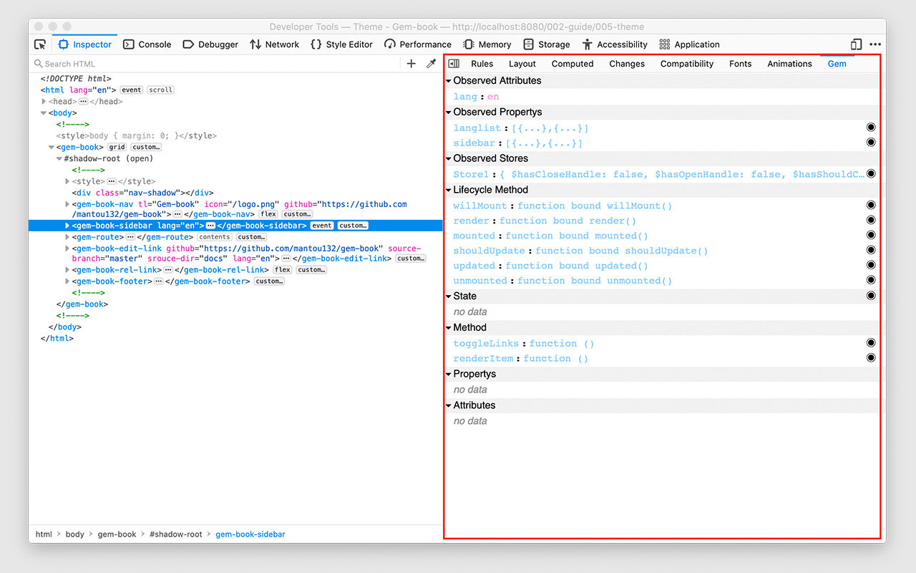Click the inspect circle for updated
Image resolution: width=916 pixels, height=573 pixels.
[871, 265]
